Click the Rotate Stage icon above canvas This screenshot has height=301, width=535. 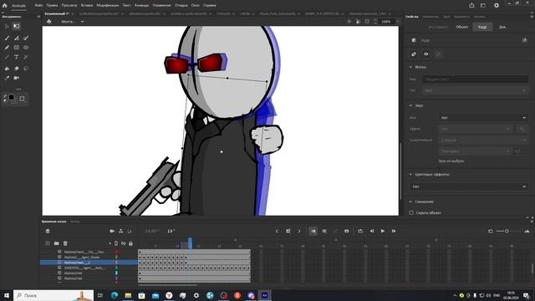coord(358,22)
